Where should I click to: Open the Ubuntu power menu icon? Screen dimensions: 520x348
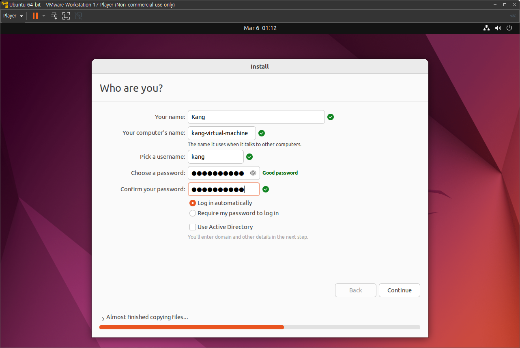[x=509, y=28]
